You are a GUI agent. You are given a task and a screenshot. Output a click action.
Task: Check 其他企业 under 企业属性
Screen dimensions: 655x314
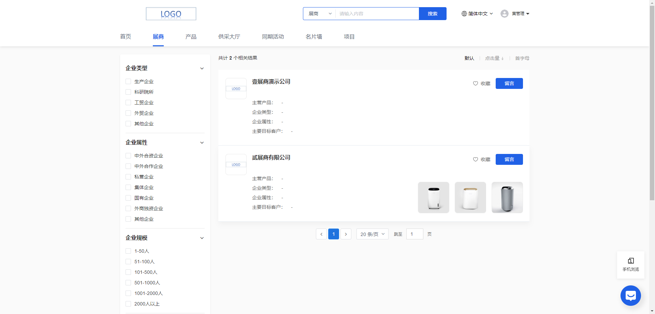(x=128, y=219)
